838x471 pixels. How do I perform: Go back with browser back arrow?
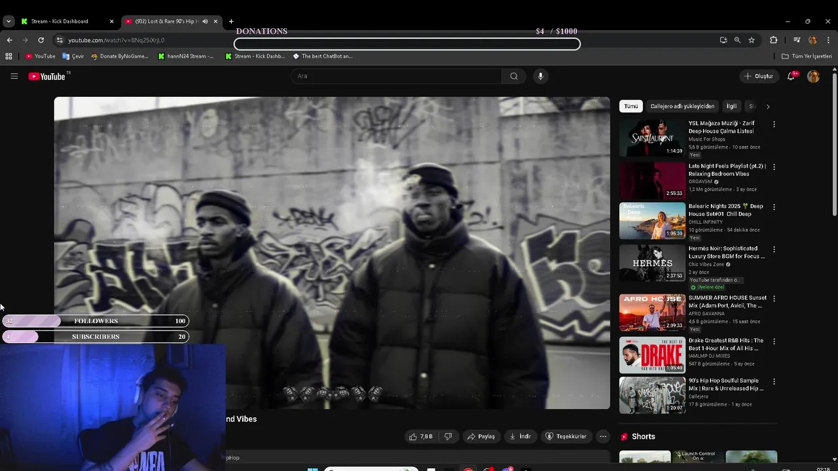9,40
